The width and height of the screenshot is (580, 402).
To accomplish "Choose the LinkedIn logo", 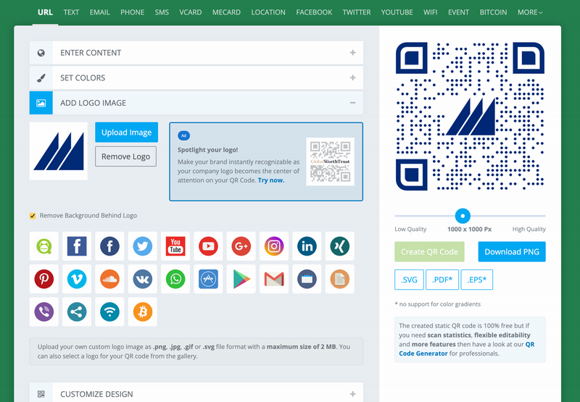I will [x=307, y=246].
